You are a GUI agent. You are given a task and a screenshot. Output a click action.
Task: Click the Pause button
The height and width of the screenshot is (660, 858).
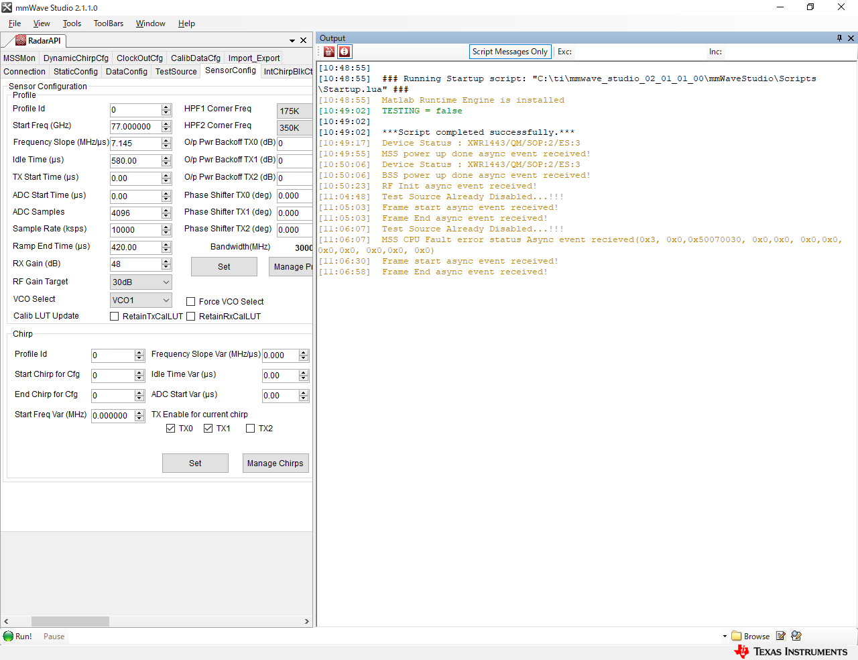[x=54, y=637]
